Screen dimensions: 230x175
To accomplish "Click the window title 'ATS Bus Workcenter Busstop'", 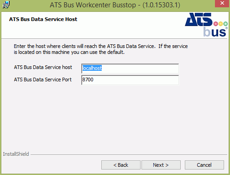I will pyautogui.click(x=93, y=5).
